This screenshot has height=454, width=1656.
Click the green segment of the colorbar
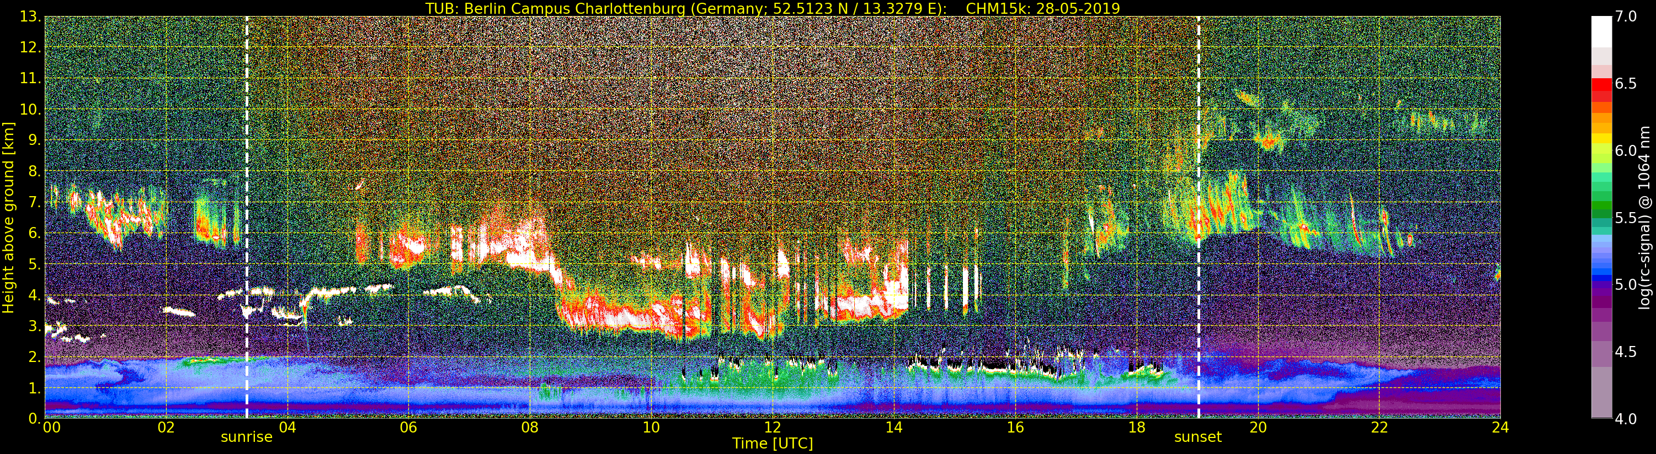(x=1601, y=207)
